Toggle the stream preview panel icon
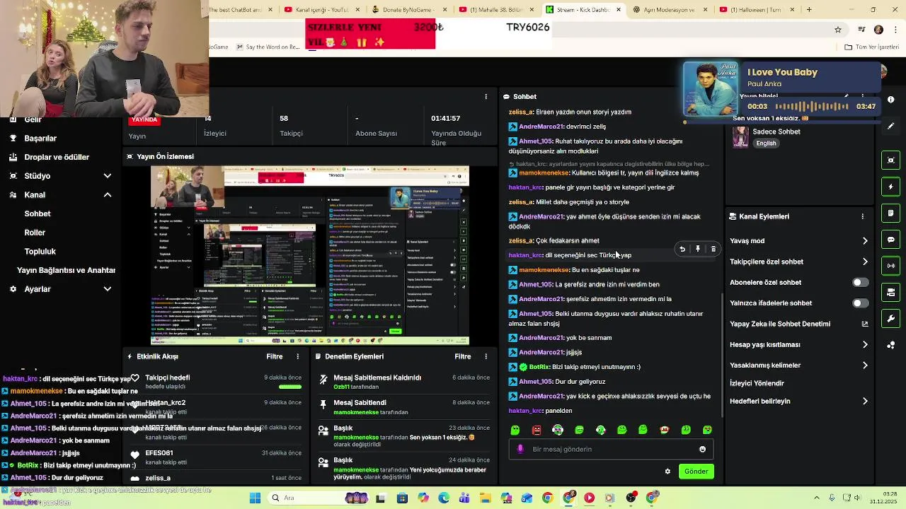This screenshot has height=509, width=906. (891, 160)
